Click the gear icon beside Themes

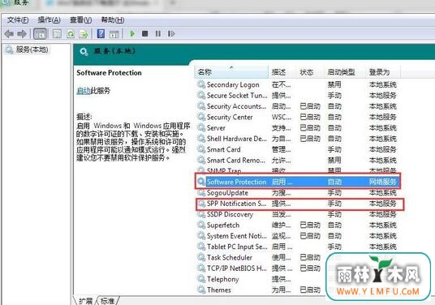tap(201, 290)
